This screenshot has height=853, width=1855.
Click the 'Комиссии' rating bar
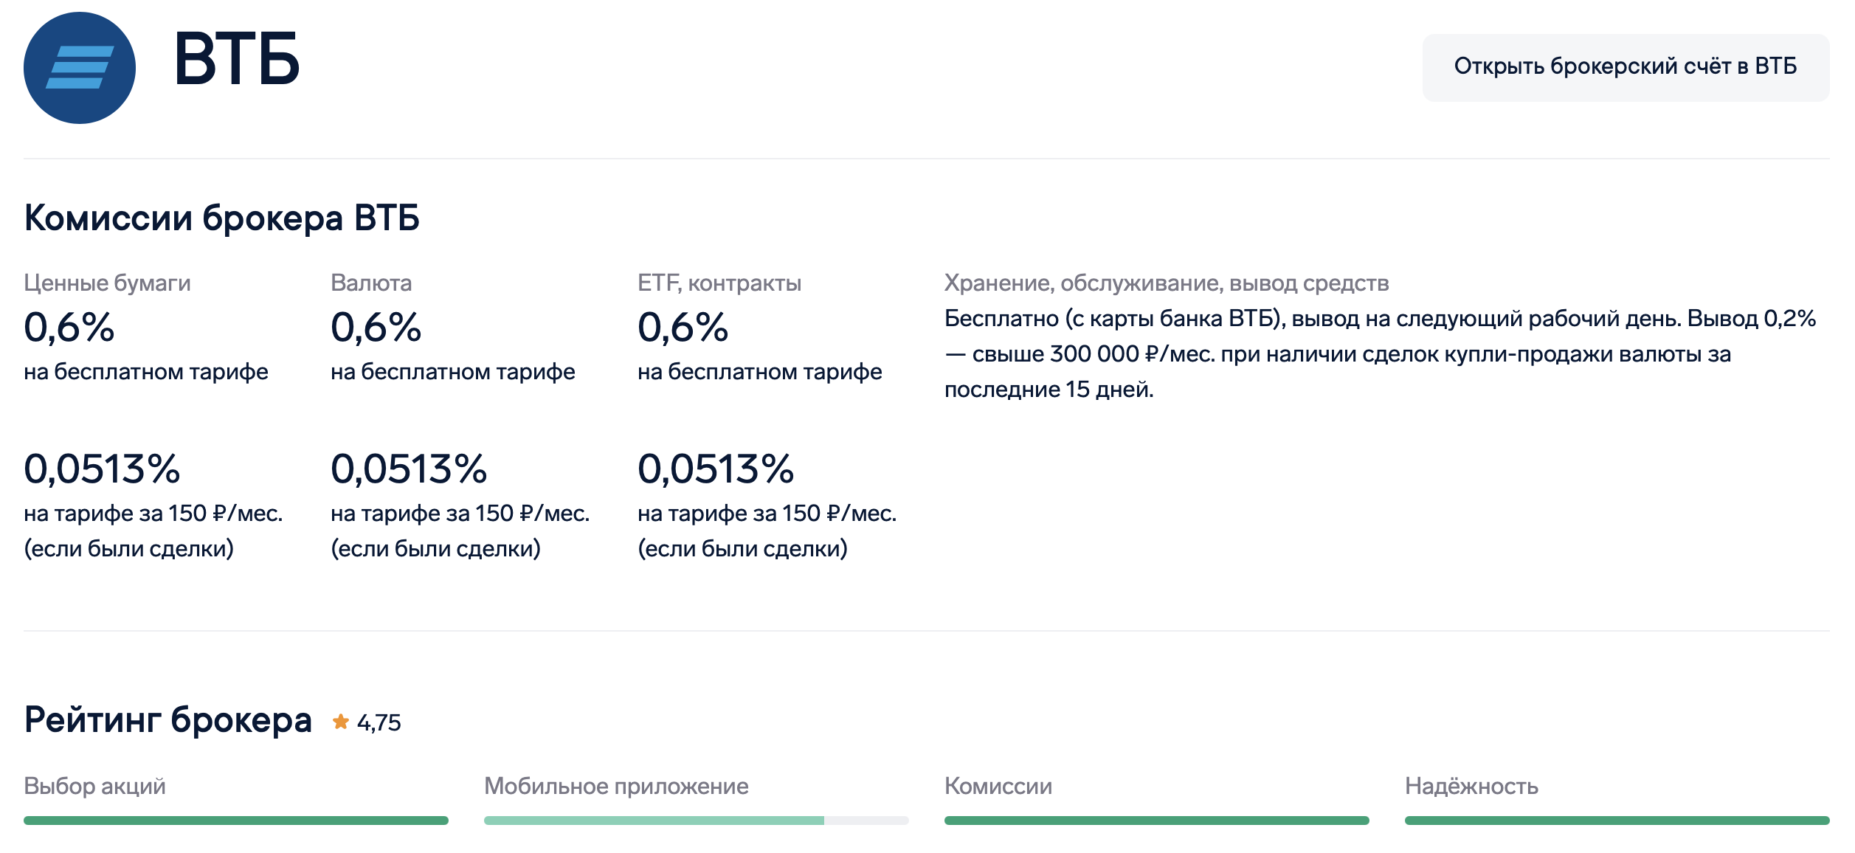click(x=1157, y=821)
